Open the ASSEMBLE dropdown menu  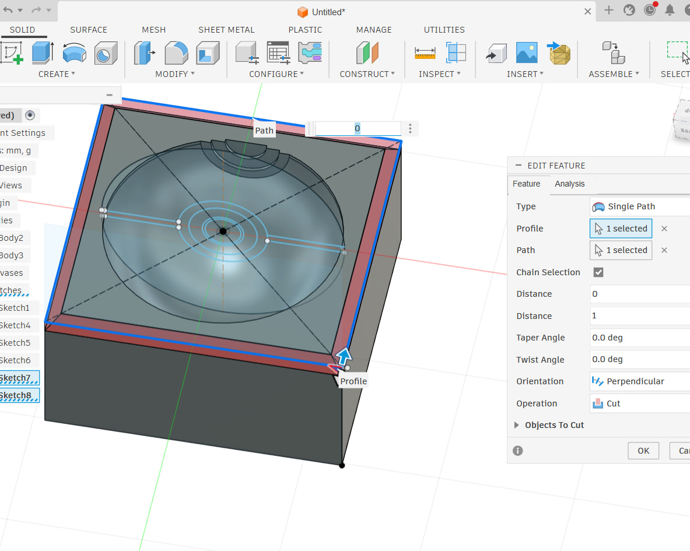(x=614, y=74)
